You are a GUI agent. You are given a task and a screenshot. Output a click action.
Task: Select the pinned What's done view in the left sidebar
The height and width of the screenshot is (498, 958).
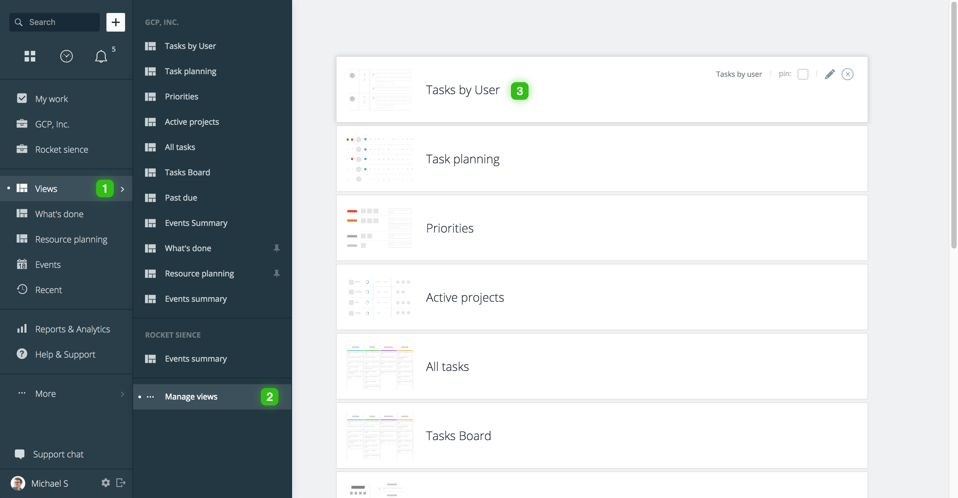66,214
